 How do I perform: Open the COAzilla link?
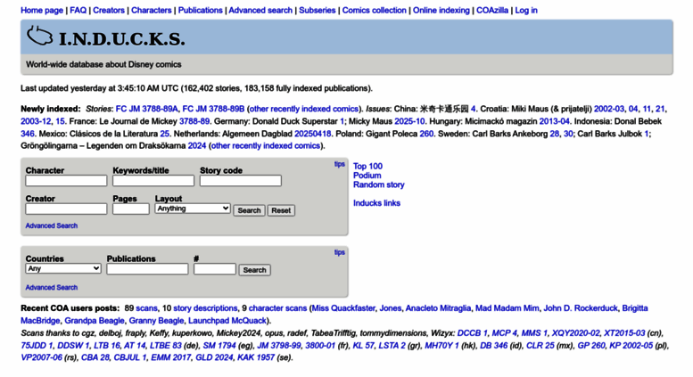[x=492, y=10]
